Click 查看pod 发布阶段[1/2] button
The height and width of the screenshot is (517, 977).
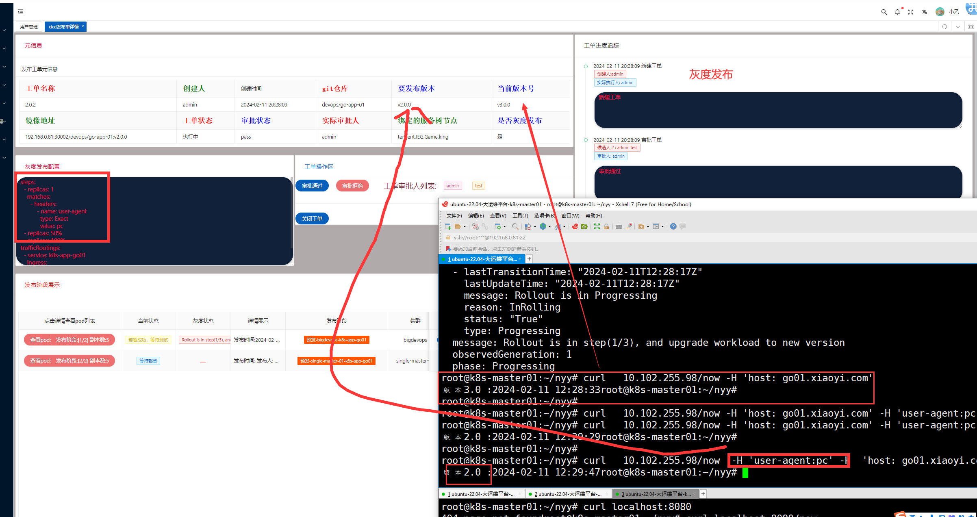point(69,340)
